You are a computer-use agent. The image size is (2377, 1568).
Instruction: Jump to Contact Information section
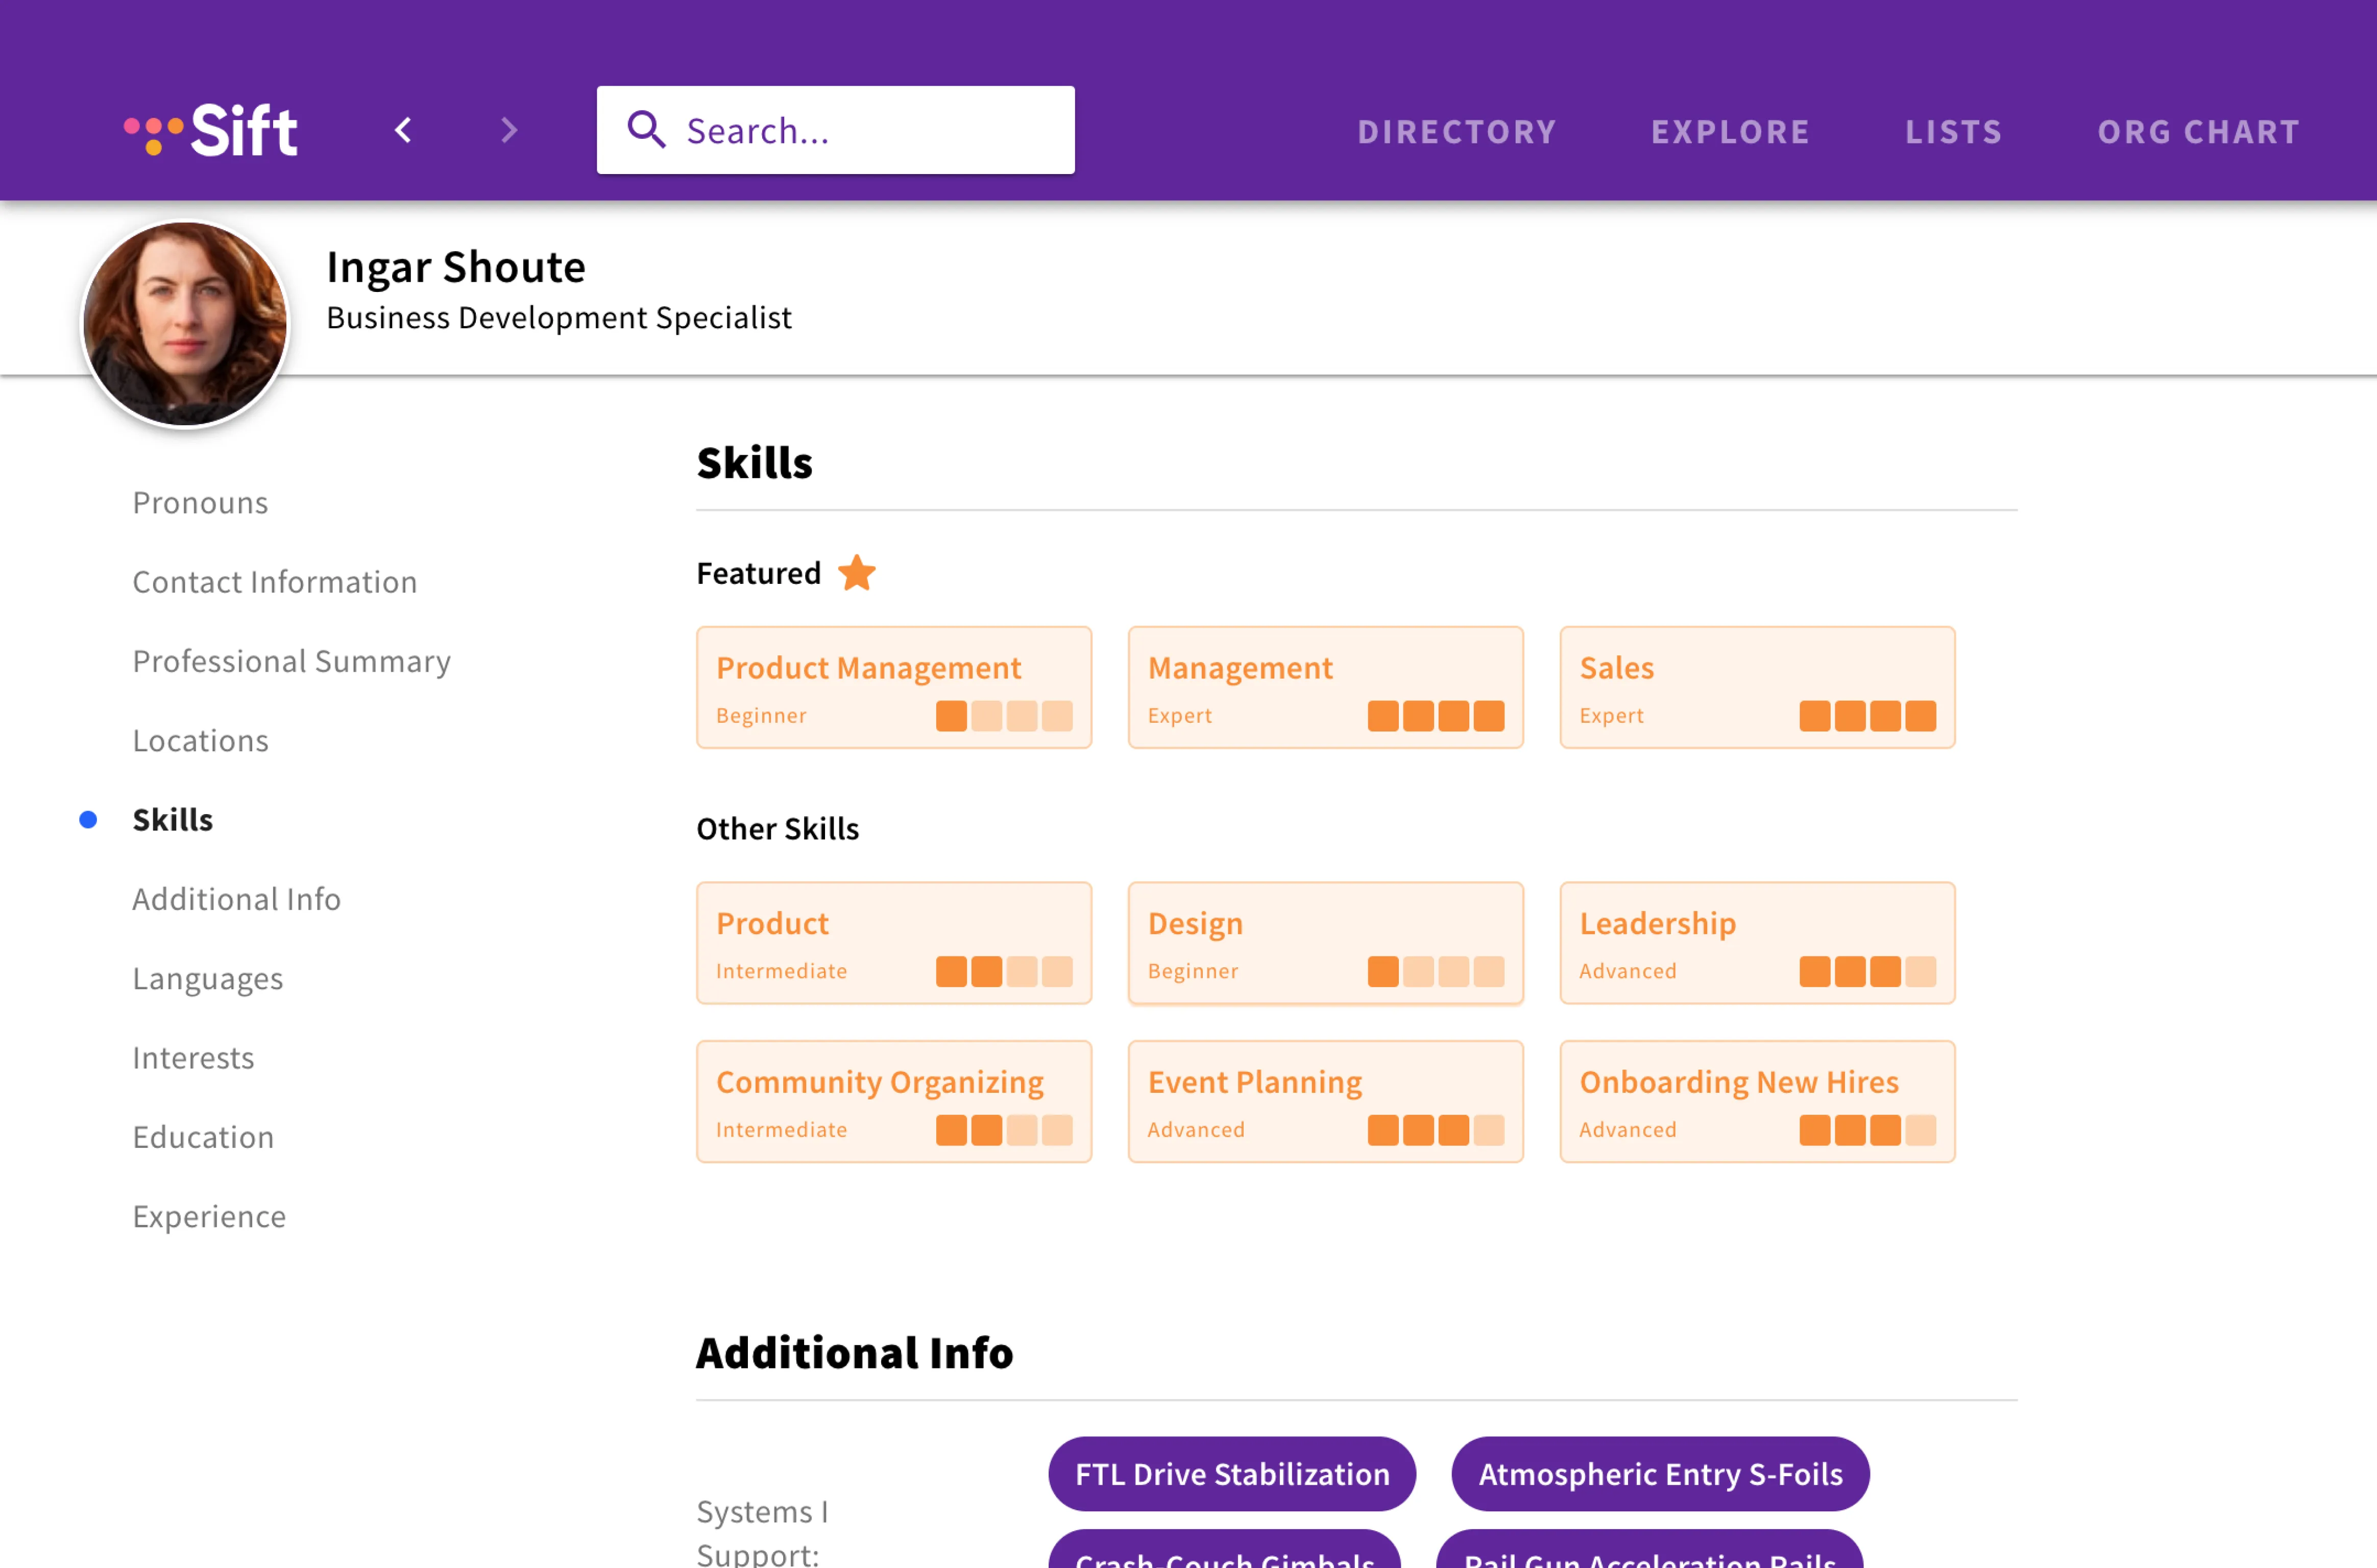point(275,582)
